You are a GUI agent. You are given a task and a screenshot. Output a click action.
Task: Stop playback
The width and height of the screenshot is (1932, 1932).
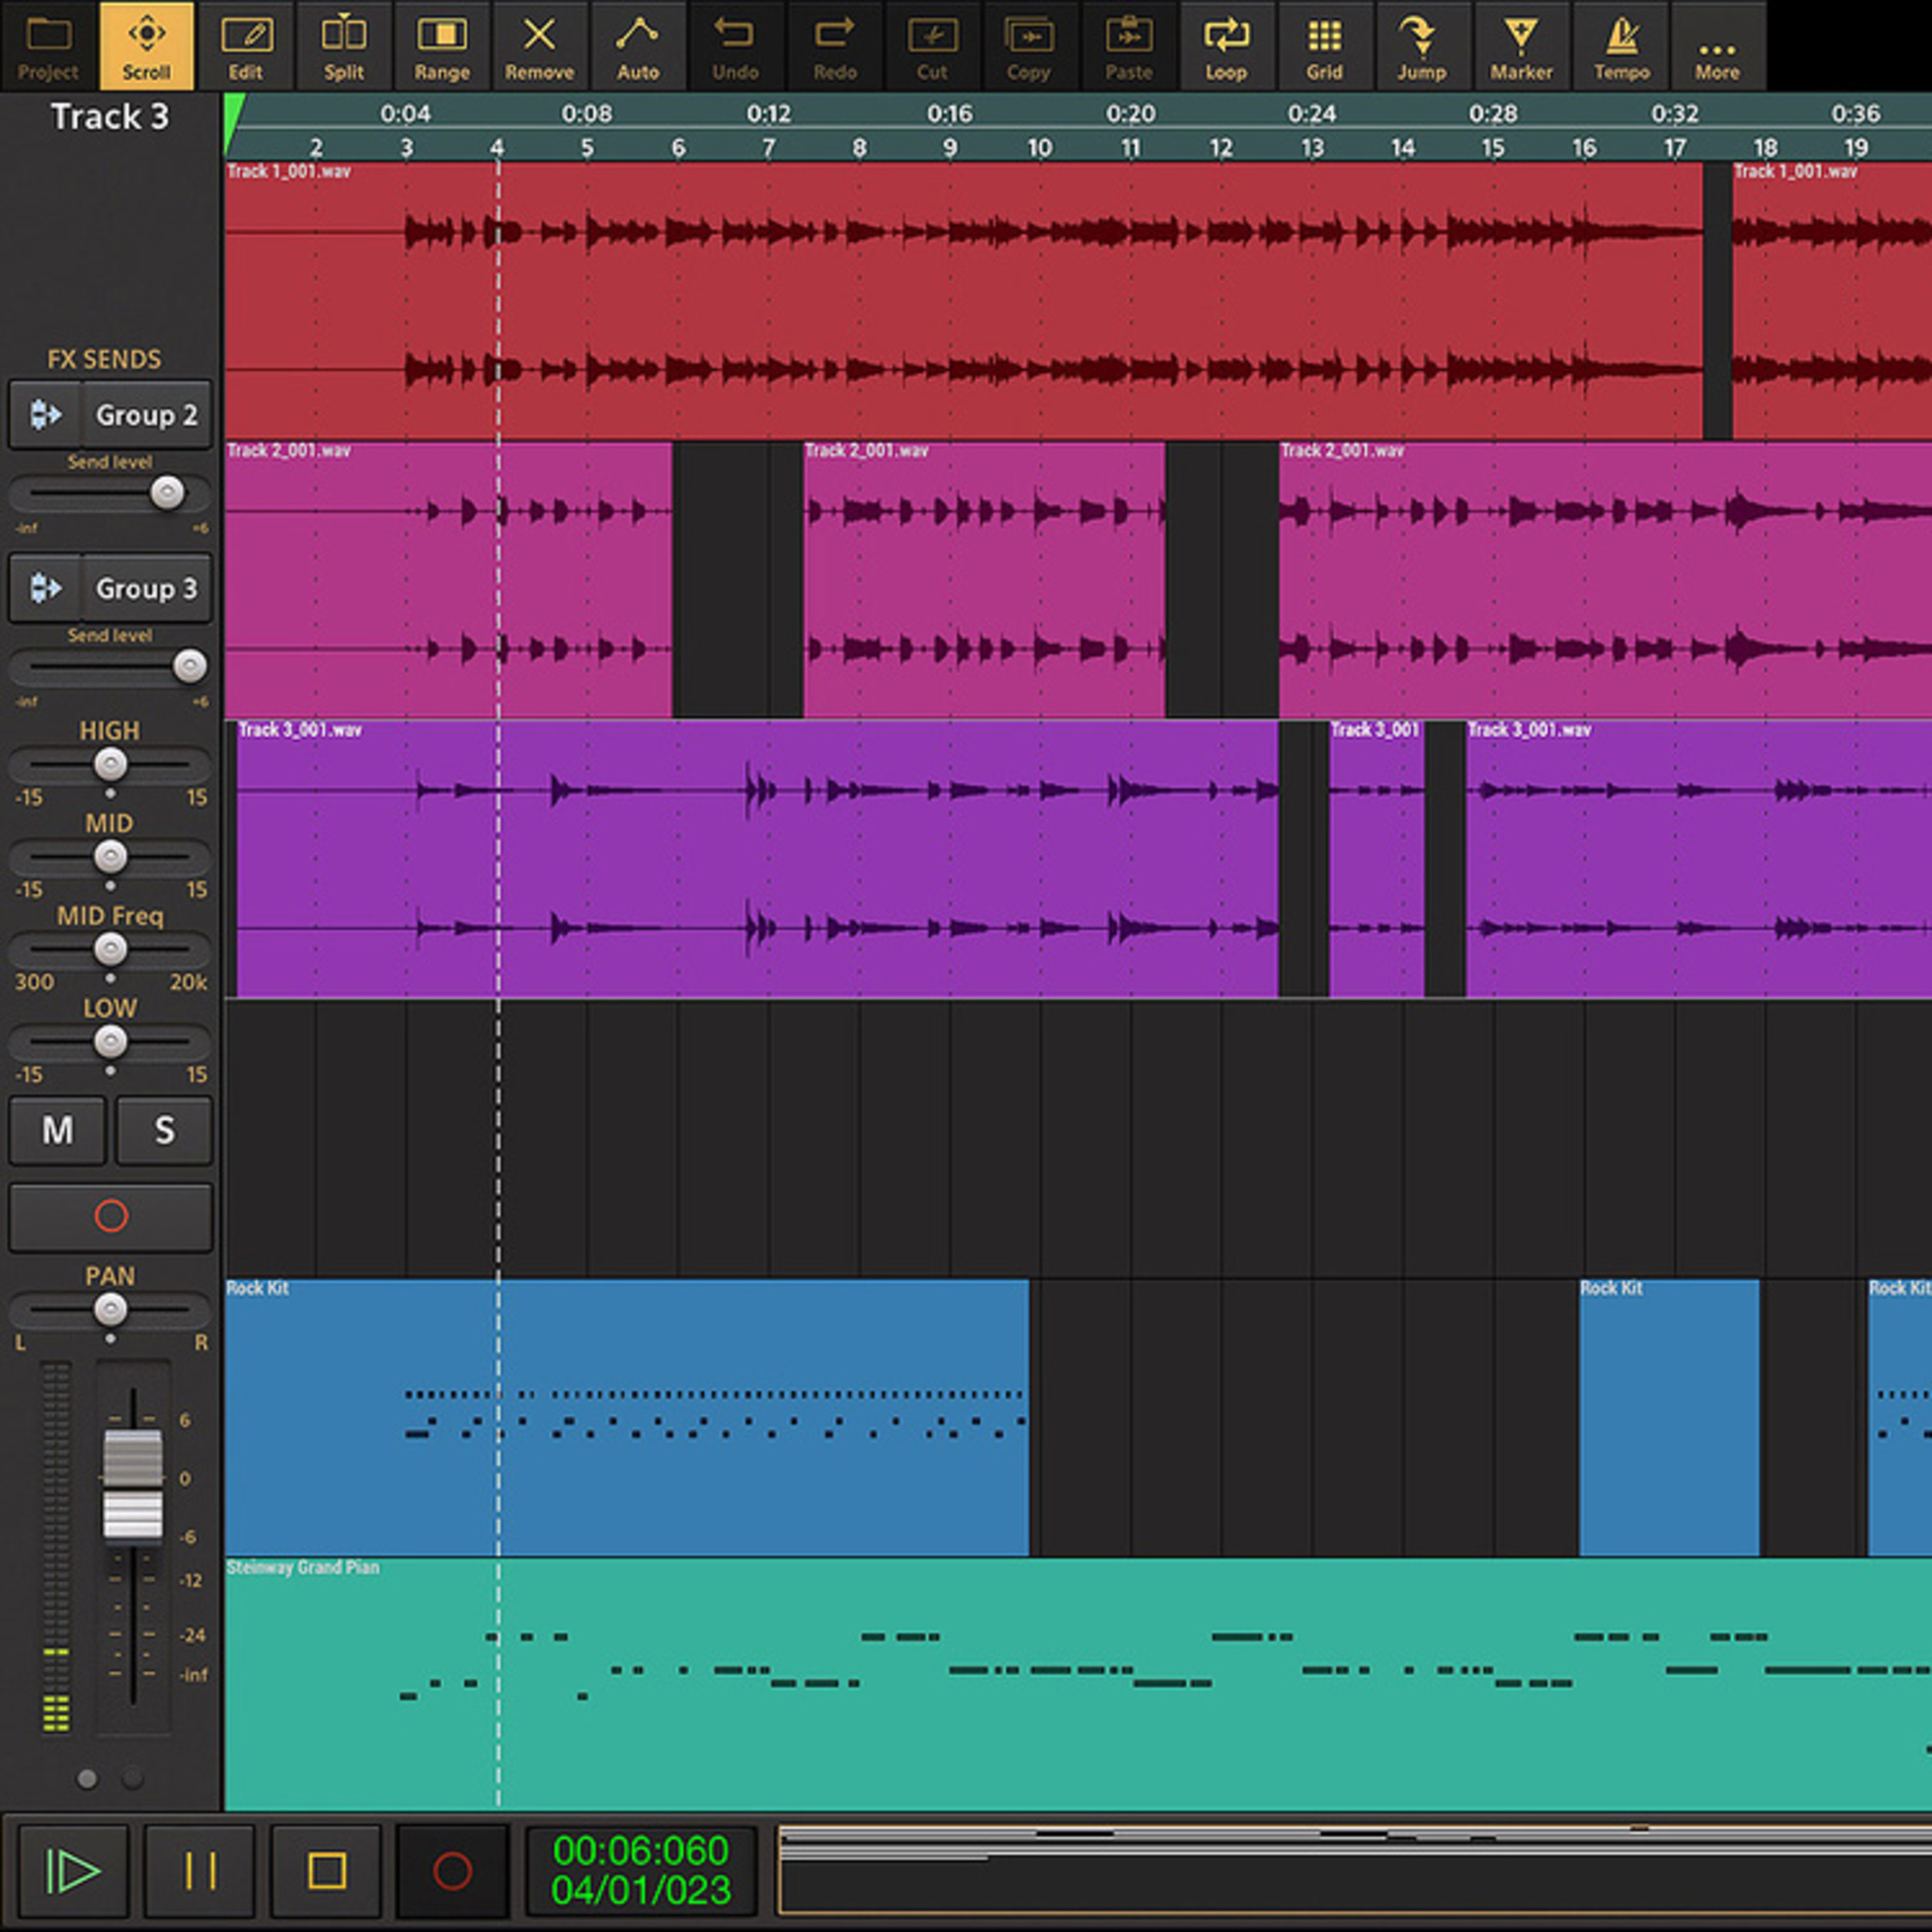click(x=327, y=1871)
